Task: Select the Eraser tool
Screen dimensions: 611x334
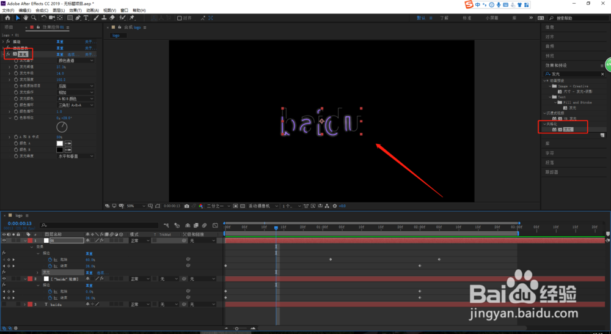Action: (112, 18)
